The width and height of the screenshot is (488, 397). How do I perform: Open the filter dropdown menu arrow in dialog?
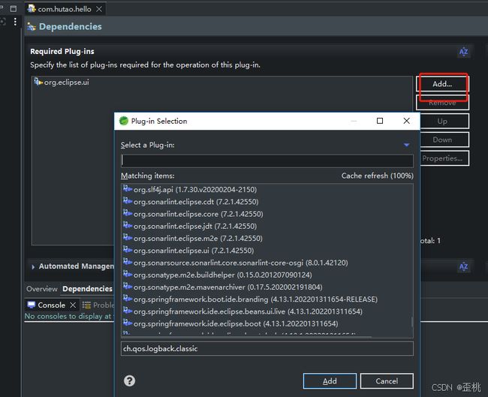[x=406, y=145]
